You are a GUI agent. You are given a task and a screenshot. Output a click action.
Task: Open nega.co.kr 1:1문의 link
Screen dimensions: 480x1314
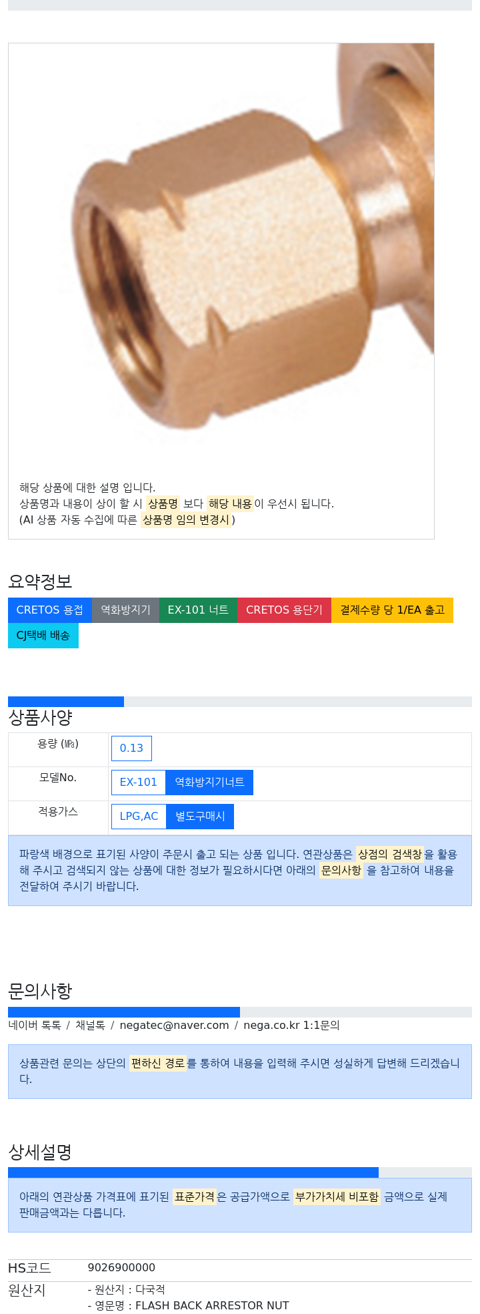291,1026
